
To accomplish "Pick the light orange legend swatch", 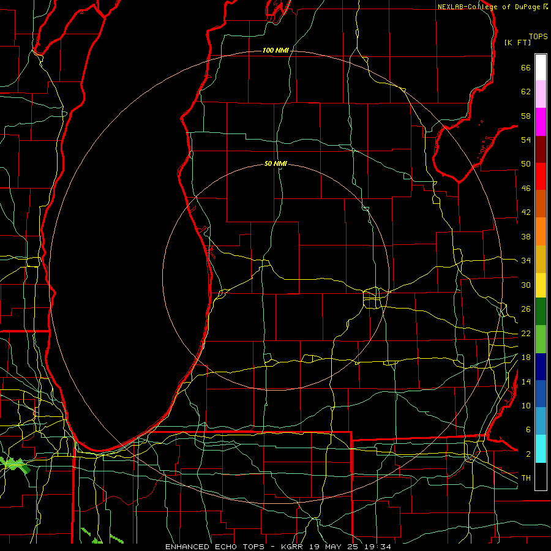I will (541, 231).
